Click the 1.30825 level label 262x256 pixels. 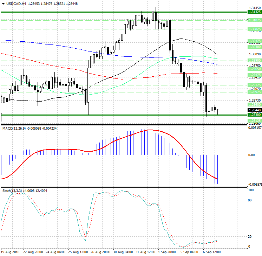(x=254, y=29)
